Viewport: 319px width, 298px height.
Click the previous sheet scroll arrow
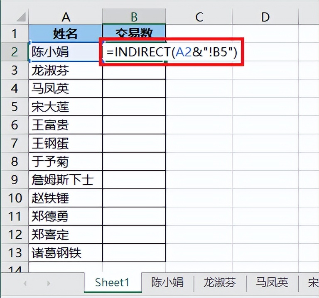pos(25,283)
